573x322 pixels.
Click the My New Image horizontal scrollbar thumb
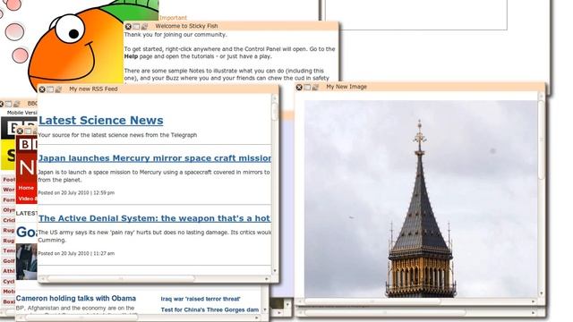372,301
